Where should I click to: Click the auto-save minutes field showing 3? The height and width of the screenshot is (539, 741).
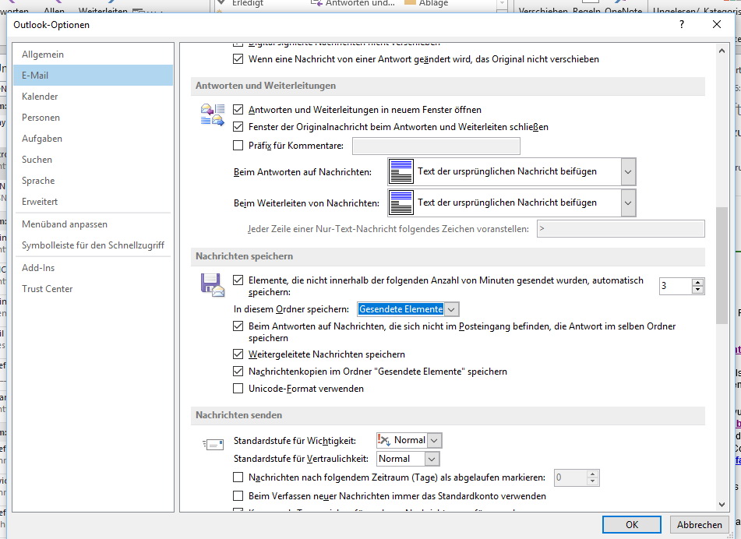pos(676,286)
